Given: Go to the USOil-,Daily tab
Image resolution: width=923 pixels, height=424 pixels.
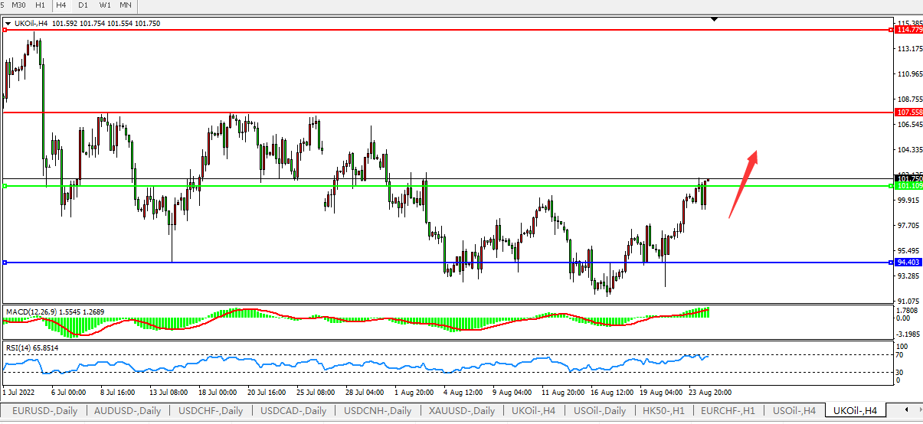Looking at the screenshot, I should click(600, 411).
